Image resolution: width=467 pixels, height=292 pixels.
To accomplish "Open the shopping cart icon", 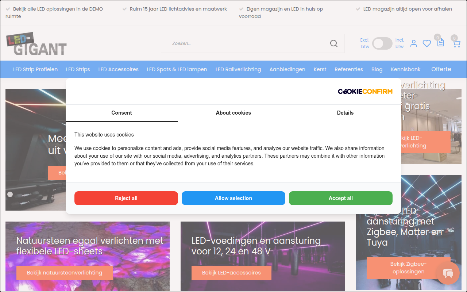I will (x=456, y=44).
